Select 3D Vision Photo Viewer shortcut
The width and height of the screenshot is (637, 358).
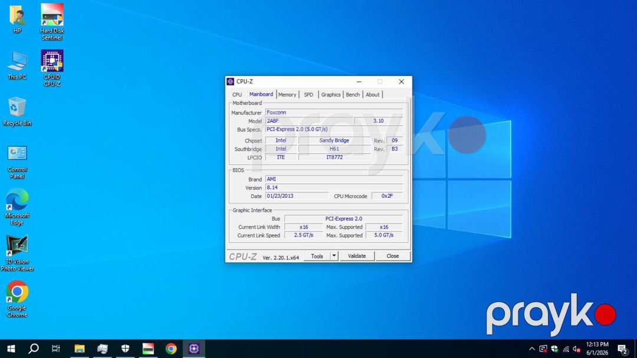point(17,253)
